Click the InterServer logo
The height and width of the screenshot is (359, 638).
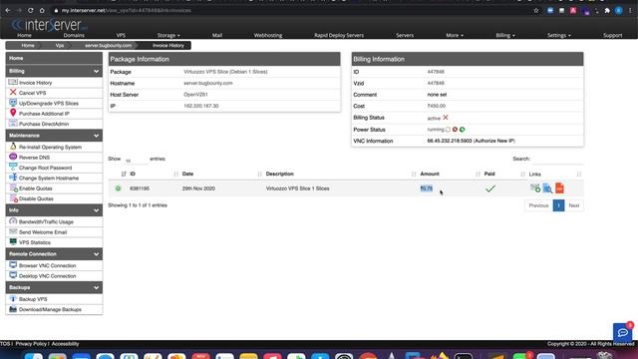[49, 25]
